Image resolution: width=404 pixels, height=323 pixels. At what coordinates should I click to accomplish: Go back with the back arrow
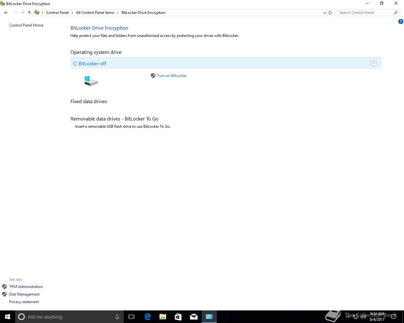[x=6, y=13]
